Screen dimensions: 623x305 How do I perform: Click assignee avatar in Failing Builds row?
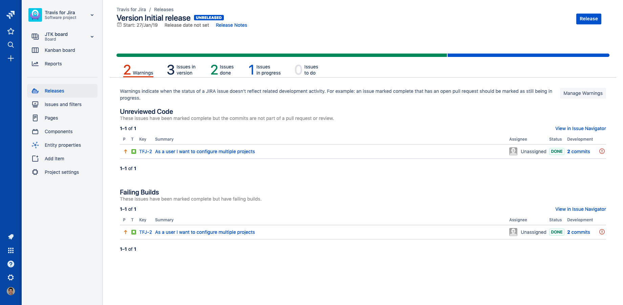[513, 232]
